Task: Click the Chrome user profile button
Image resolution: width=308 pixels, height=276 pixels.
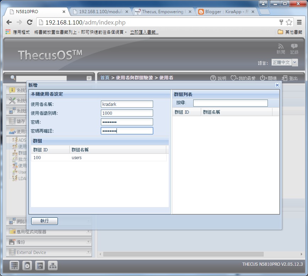Action: pyautogui.click(x=263, y=4)
